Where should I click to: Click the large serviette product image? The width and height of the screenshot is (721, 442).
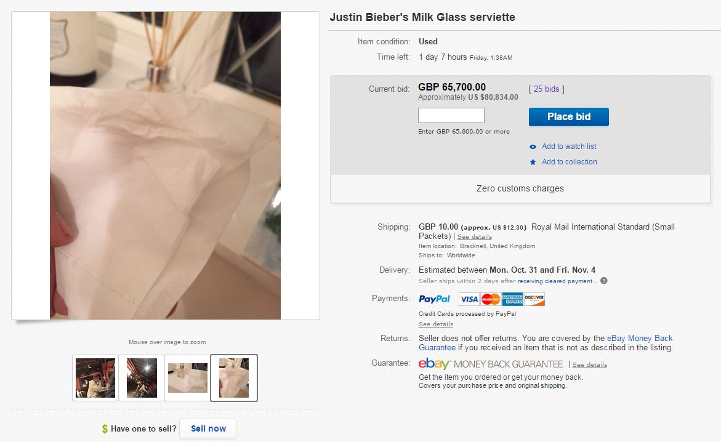coord(165,166)
